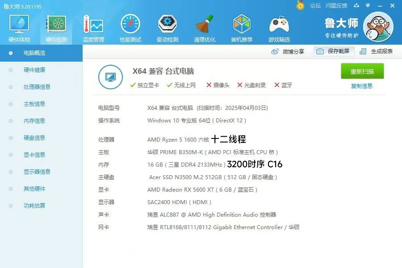The image size is (402, 268).
Task: Click disk value Acer SSD N3500
Action: pos(213,177)
